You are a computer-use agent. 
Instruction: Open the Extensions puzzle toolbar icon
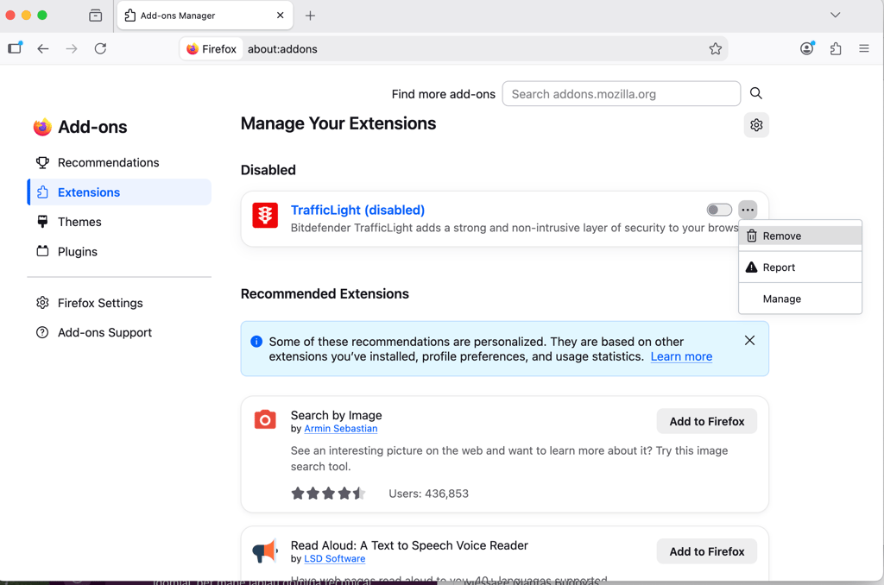[x=836, y=48]
